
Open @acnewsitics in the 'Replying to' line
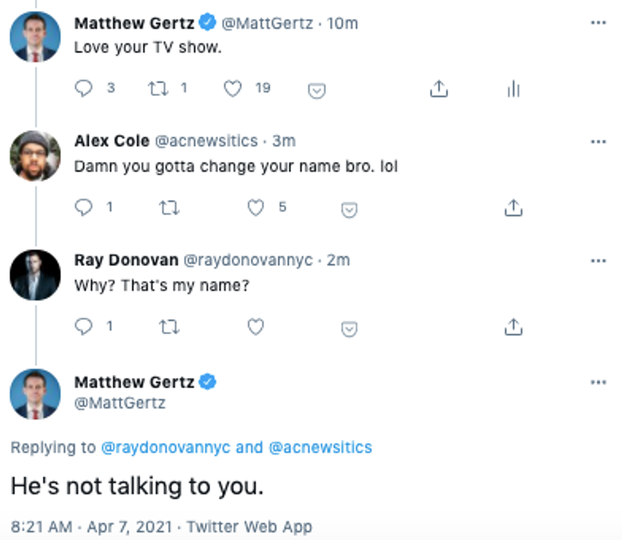320,447
